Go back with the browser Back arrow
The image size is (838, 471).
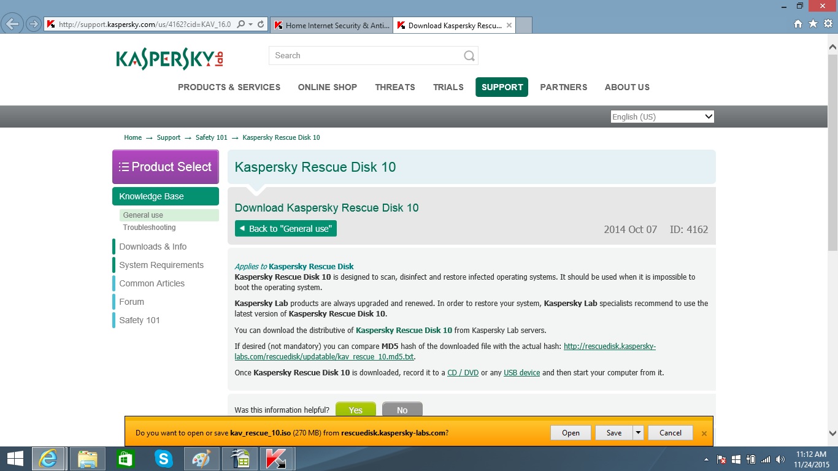tap(12, 24)
